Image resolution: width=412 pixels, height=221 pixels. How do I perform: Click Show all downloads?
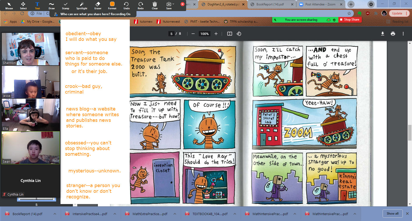click(392, 214)
